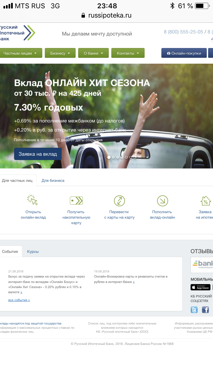Tap the top-up deposit arrow icon

162,201
